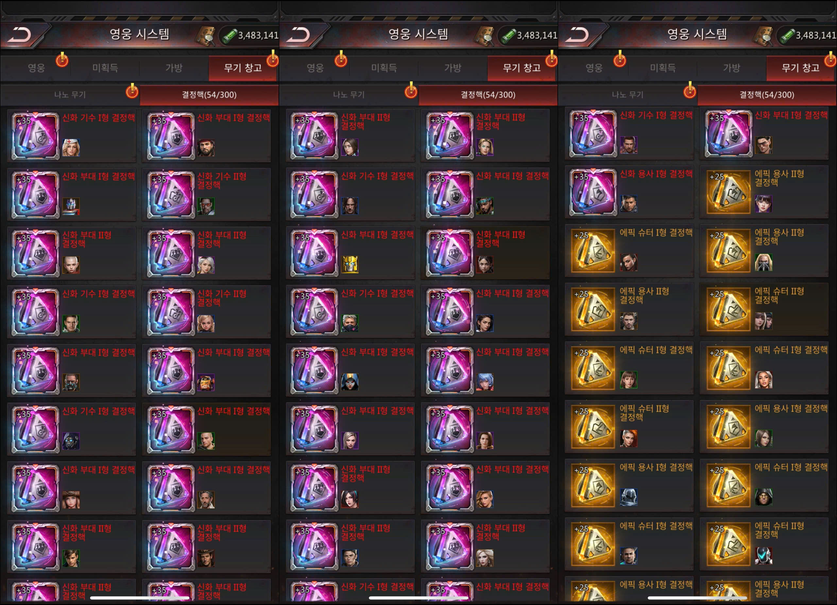This screenshot has width=837, height=605.
Task: Switch to 나노 무기 tab above Optimus Prime's list
Action: click(70, 95)
